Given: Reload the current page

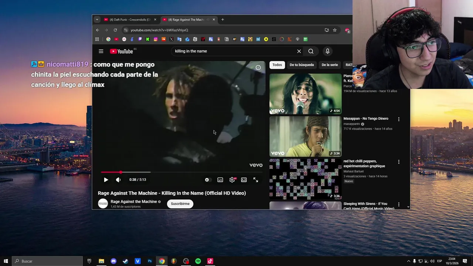Looking at the screenshot, I should [115, 30].
